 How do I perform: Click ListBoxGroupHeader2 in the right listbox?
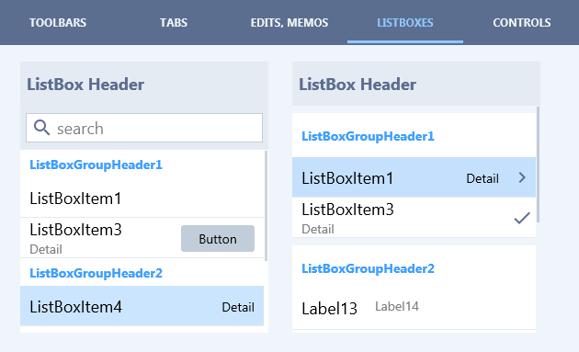click(368, 268)
